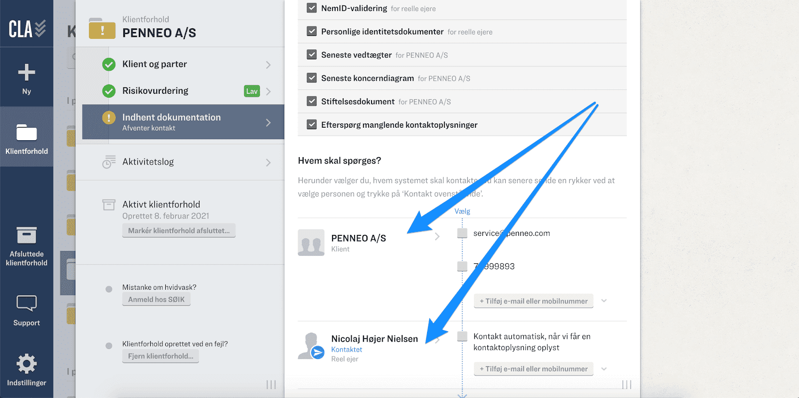Image resolution: width=799 pixels, height=398 pixels.
Task: Click the Hvem skal spørges? heading
Action: pos(340,161)
